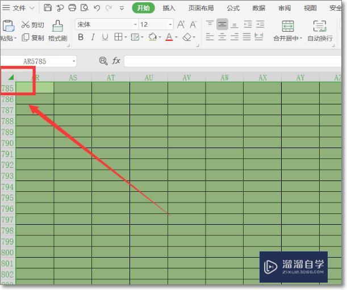Click Auto Wrap (自动换行) button

click(x=320, y=31)
